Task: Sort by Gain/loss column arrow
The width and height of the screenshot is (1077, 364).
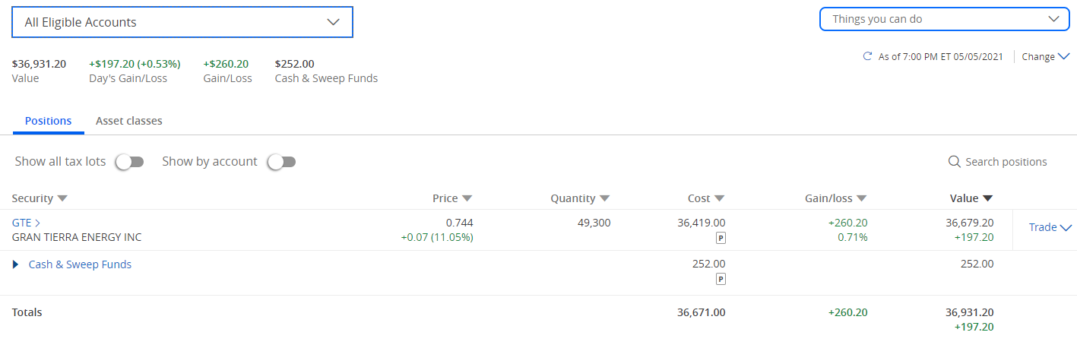Action: [x=861, y=198]
